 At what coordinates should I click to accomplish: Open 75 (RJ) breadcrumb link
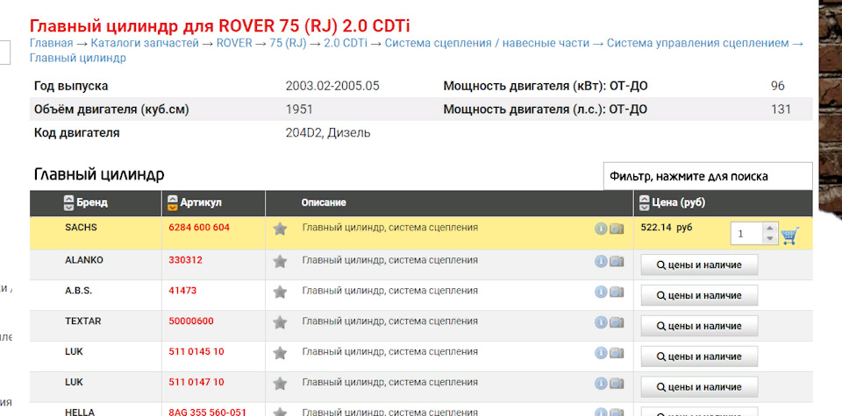(x=288, y=44)
